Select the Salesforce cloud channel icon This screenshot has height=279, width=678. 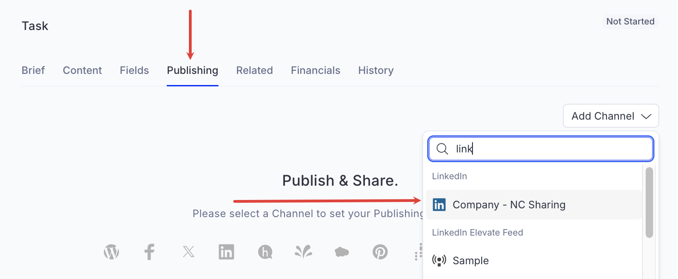coord(341,252)
